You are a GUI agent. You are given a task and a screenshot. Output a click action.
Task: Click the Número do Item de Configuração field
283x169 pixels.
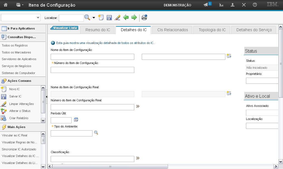tap(92, 70)
